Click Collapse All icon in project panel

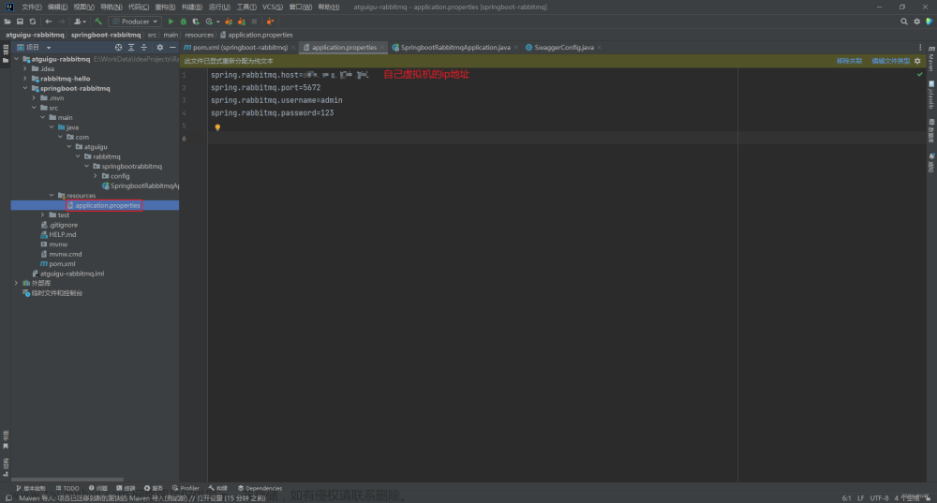(x=144, y=47)
